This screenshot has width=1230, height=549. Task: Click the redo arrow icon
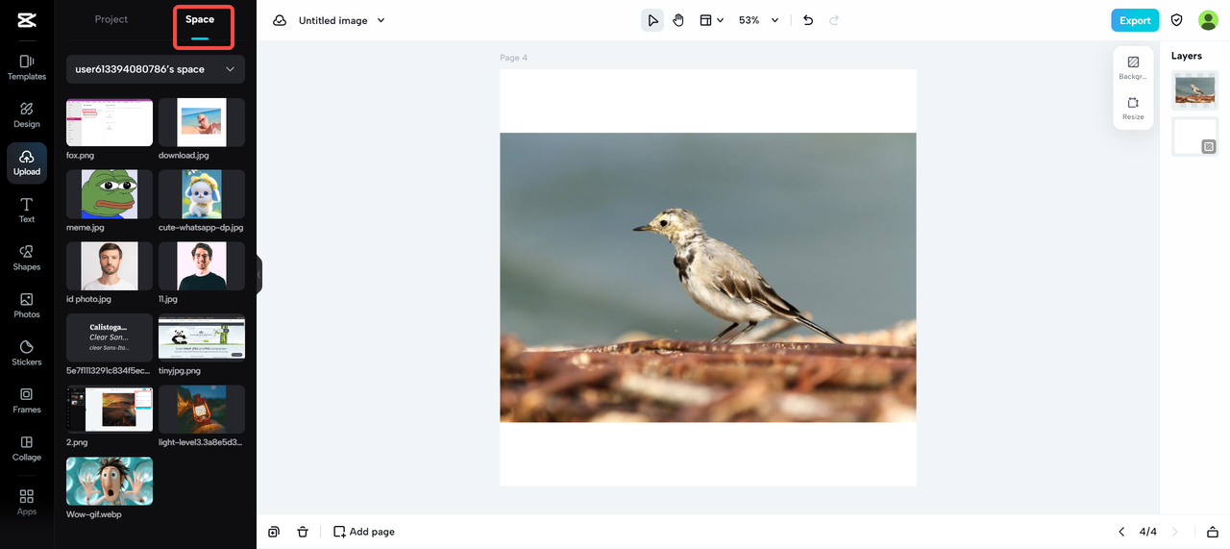coord(834,20)
